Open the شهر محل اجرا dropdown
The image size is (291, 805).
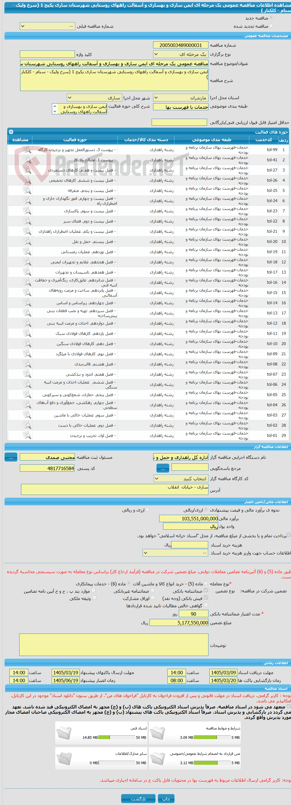[94, 98]
